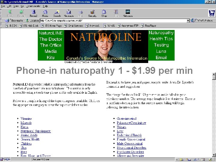Image resolution: width=216 pixels, height=162 pixels.
Task: Click the security lock status bar icon
Action: [2, 160]
